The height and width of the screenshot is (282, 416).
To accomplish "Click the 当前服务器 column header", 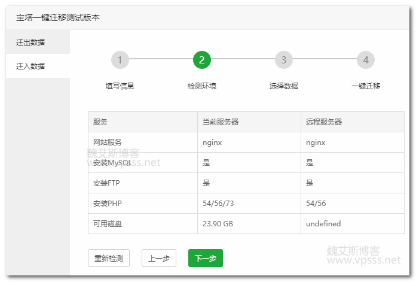I will pyautogui.click(x=221, y=122).
